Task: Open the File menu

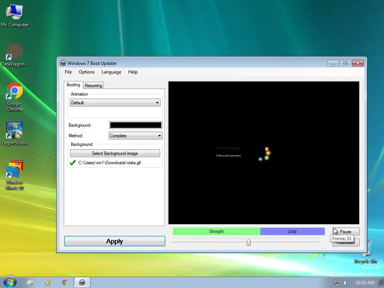Action: (x=68, y=72)
